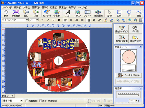145x108 pixels.
Task: Expand the format toolbar overflow arrow
Action: click(x=143, y=20)
